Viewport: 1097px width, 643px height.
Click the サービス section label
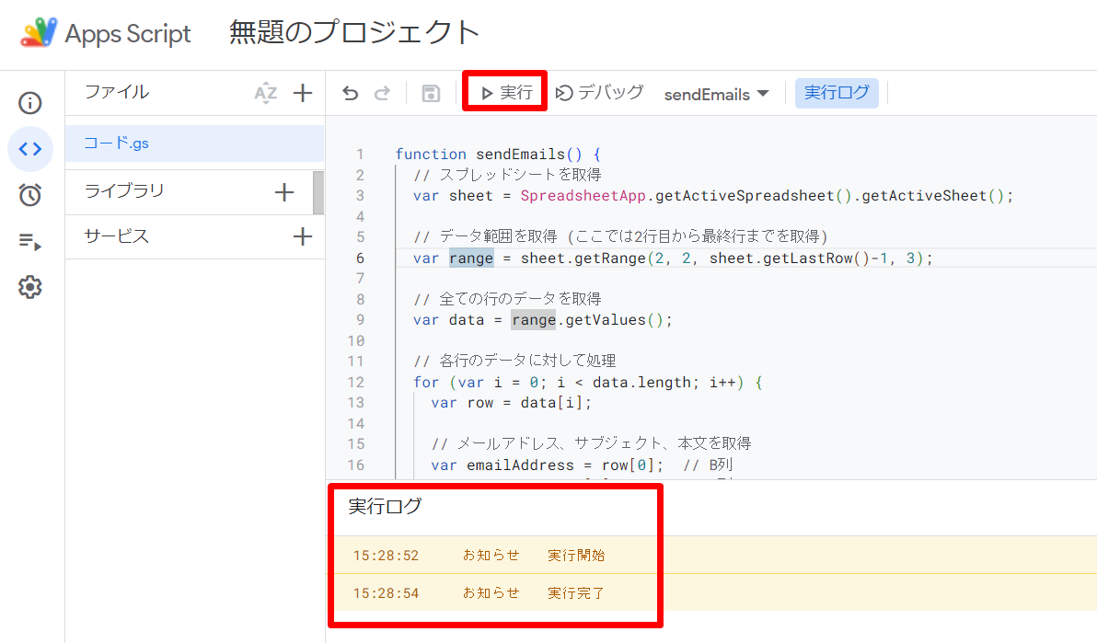coord(116,235)
